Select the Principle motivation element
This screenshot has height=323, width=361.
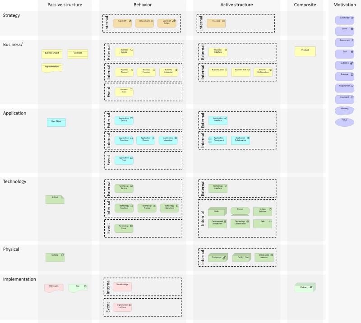pyautogui.click(x=345, y=77)
